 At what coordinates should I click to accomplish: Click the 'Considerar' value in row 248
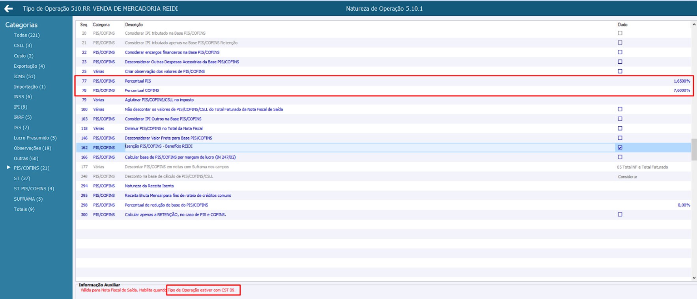(628, 177)
